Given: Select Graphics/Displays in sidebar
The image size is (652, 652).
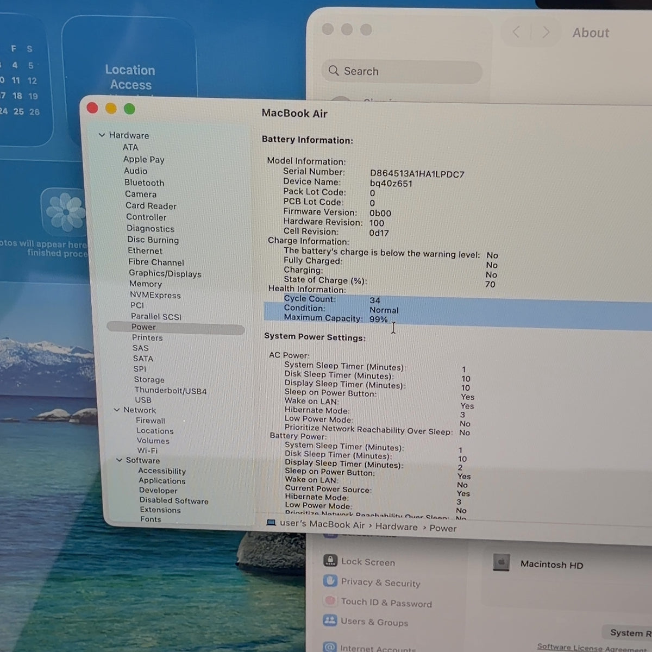Looking at the screenshot, I should [x=165, y=273].
